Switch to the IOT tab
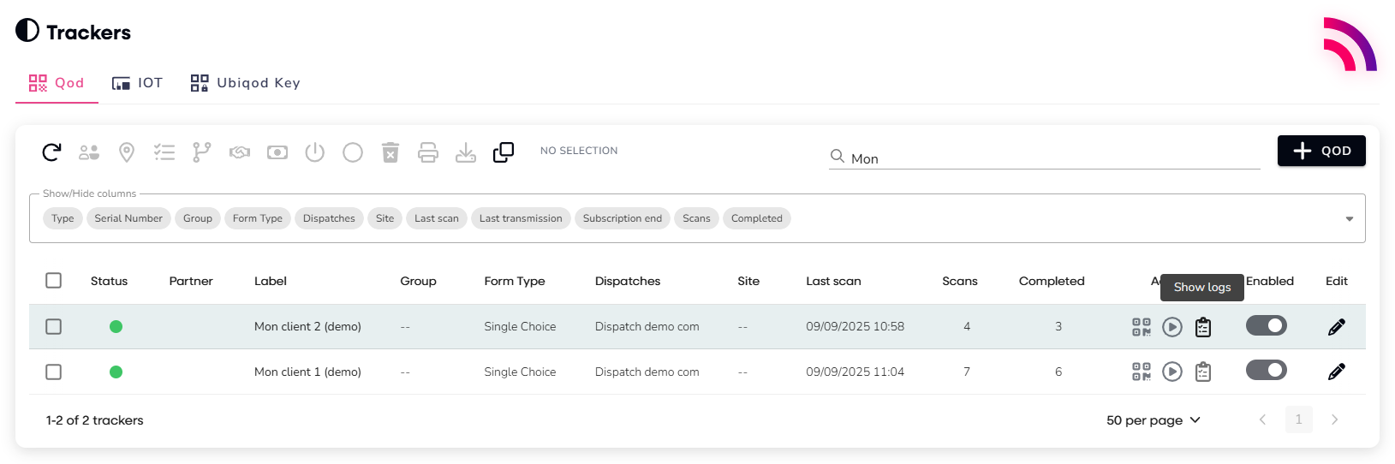Image resolution: width=1395 pixels, height=464 pixels. pyautogui.click(x=137, y=83)
